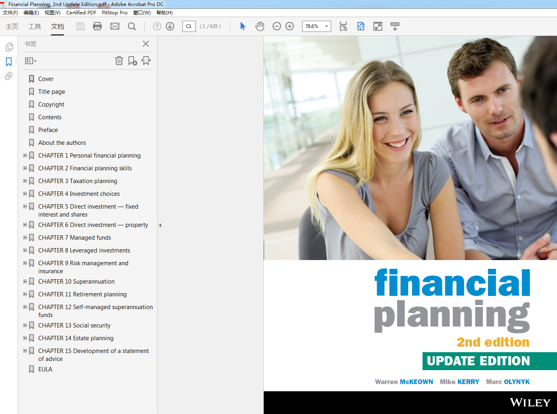Viewport: 557px width, 414px height.
Task: Go to CHAPTER 11 Retirement planning
Action: point(83,294)
